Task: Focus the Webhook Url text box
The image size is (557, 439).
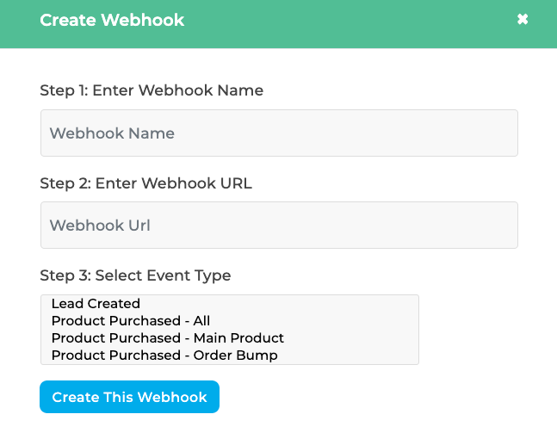Action: coord(279,226)
